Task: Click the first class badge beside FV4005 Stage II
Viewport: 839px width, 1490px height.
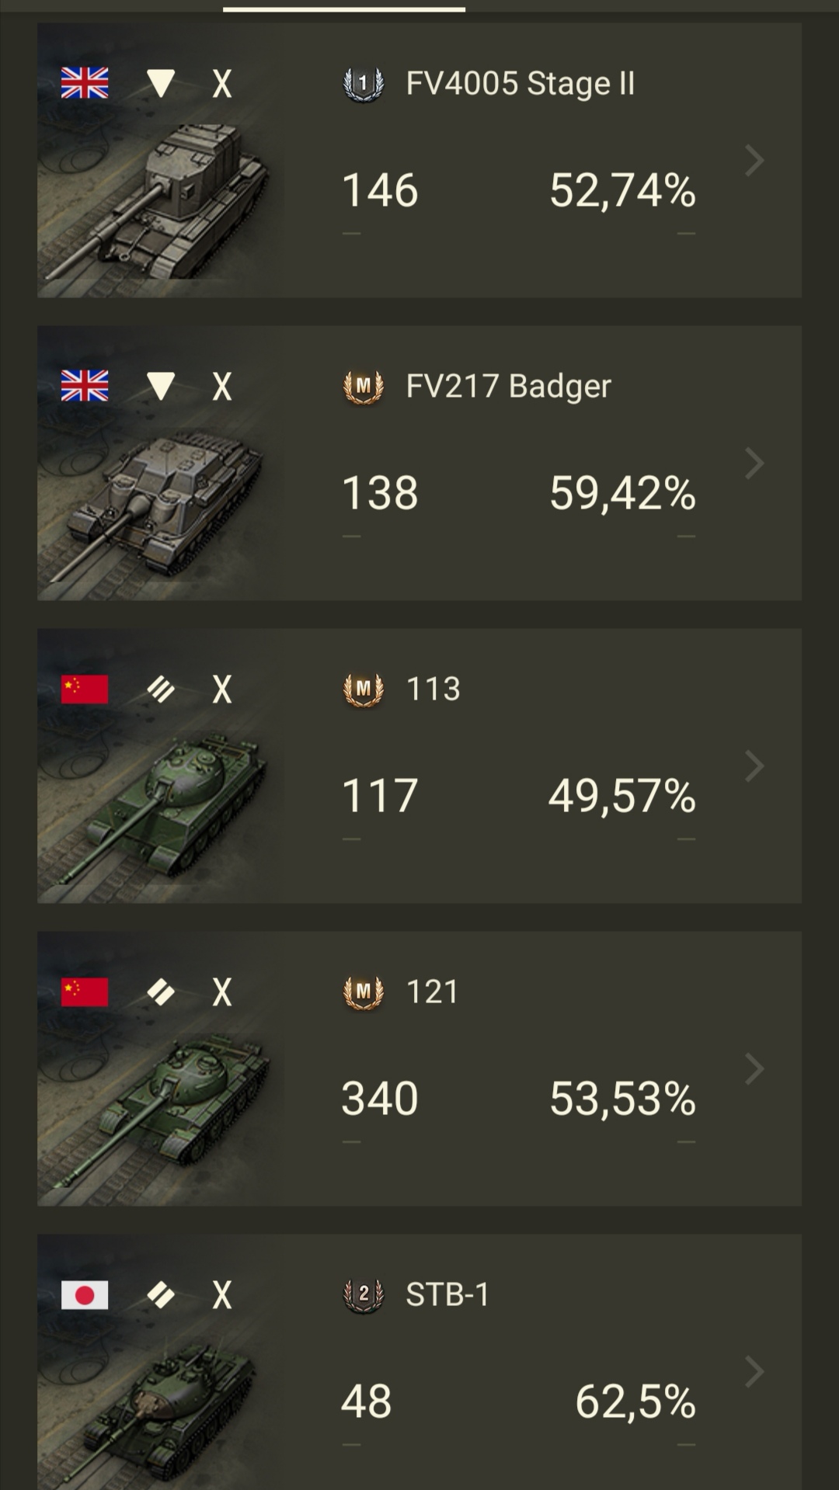Action: pos(364,84)
